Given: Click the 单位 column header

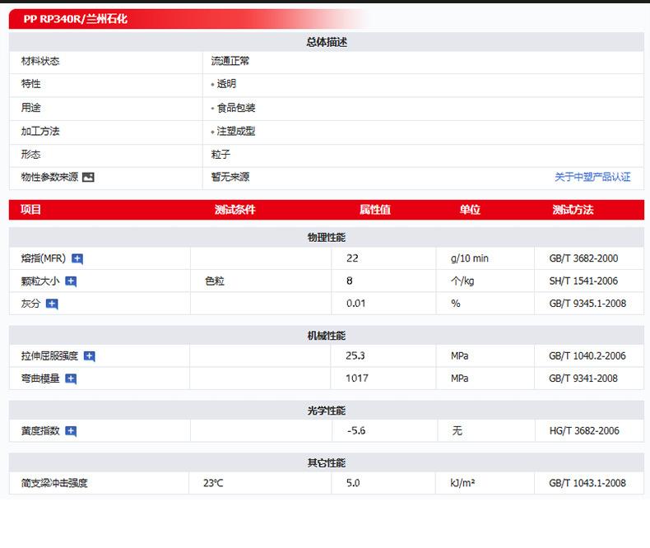Looking at the screenshot, I should click(470, 210).
